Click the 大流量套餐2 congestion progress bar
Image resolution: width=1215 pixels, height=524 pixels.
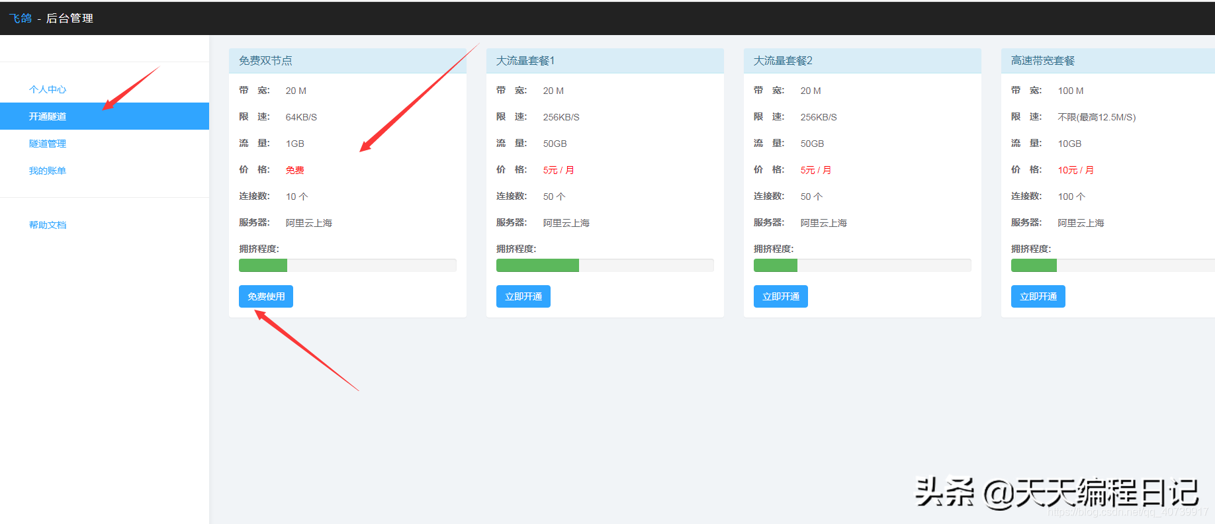tap(862, 265)
